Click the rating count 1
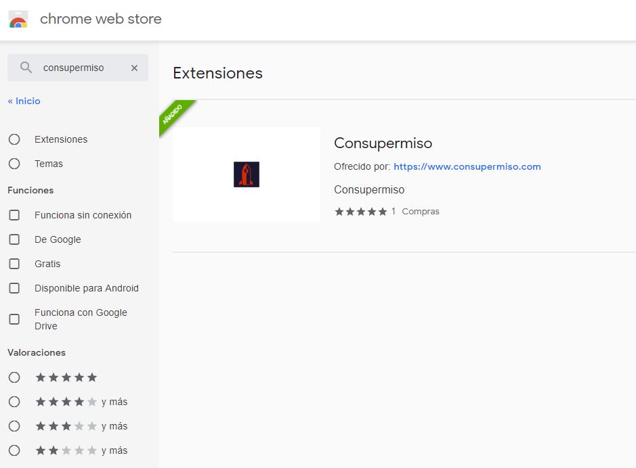The width and height of the screenshot is (636, 468). coord(393,211)
